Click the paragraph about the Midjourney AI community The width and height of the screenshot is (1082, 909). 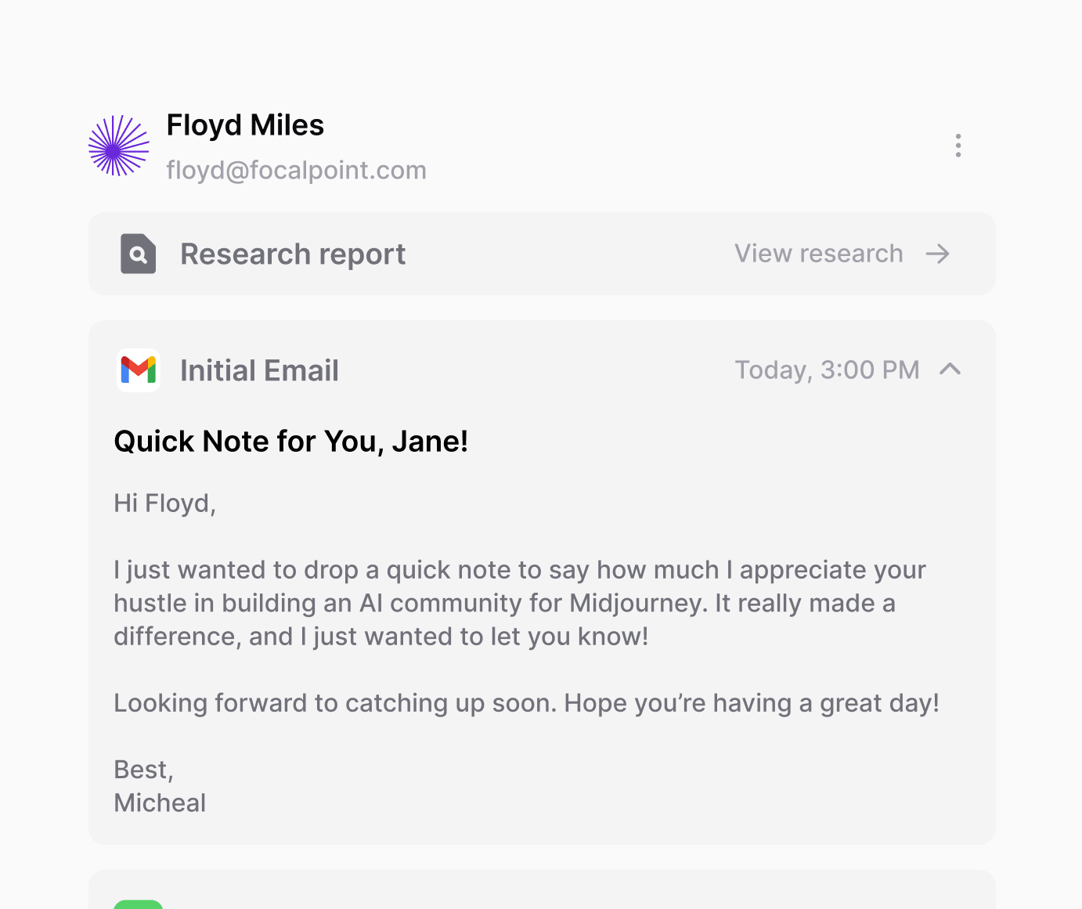pos(504,603)
